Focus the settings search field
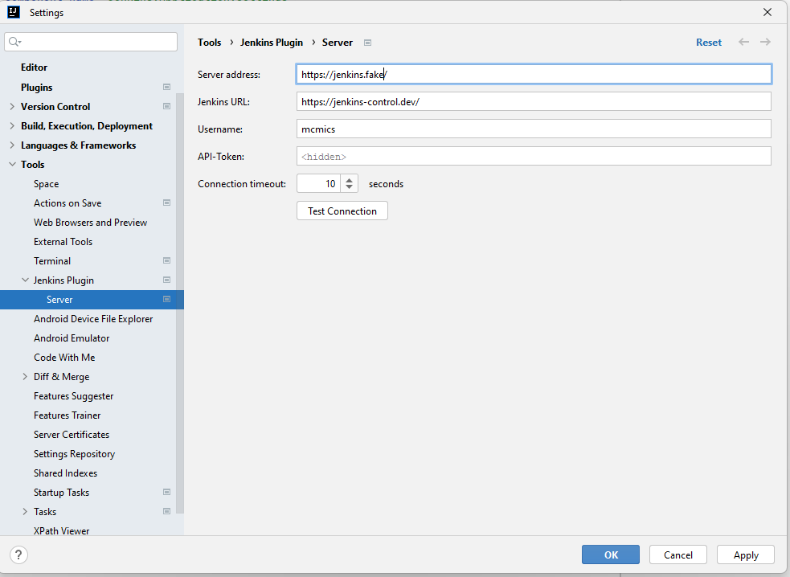Screen dimensions: 790x577 click(91, 42)
